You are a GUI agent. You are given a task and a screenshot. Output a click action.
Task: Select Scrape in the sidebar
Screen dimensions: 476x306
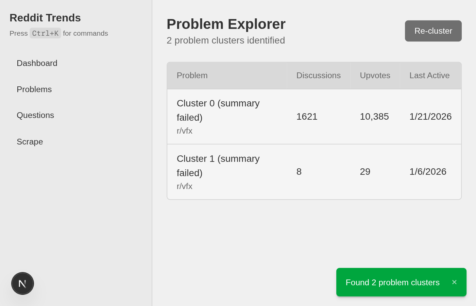pyautogui.click(x=30, y=142)
